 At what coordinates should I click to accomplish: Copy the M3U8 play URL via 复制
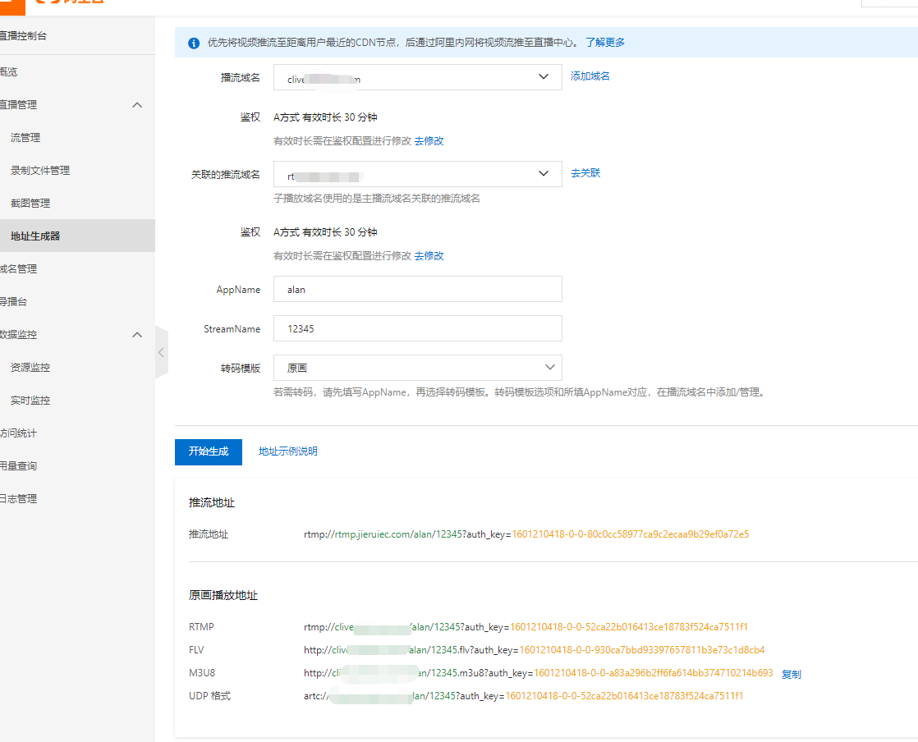click(791, 674)
